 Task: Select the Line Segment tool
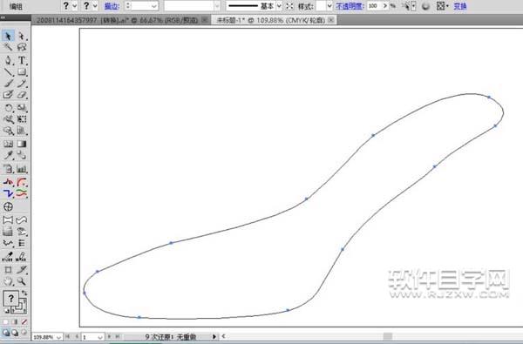(x=8, y=72)
